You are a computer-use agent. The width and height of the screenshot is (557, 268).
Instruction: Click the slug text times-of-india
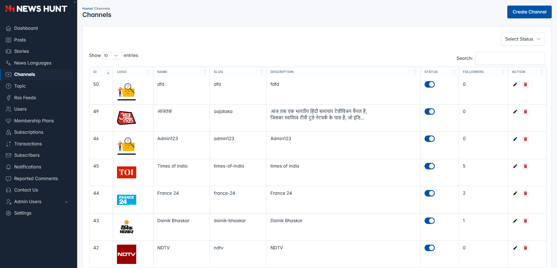coord(229,166)
